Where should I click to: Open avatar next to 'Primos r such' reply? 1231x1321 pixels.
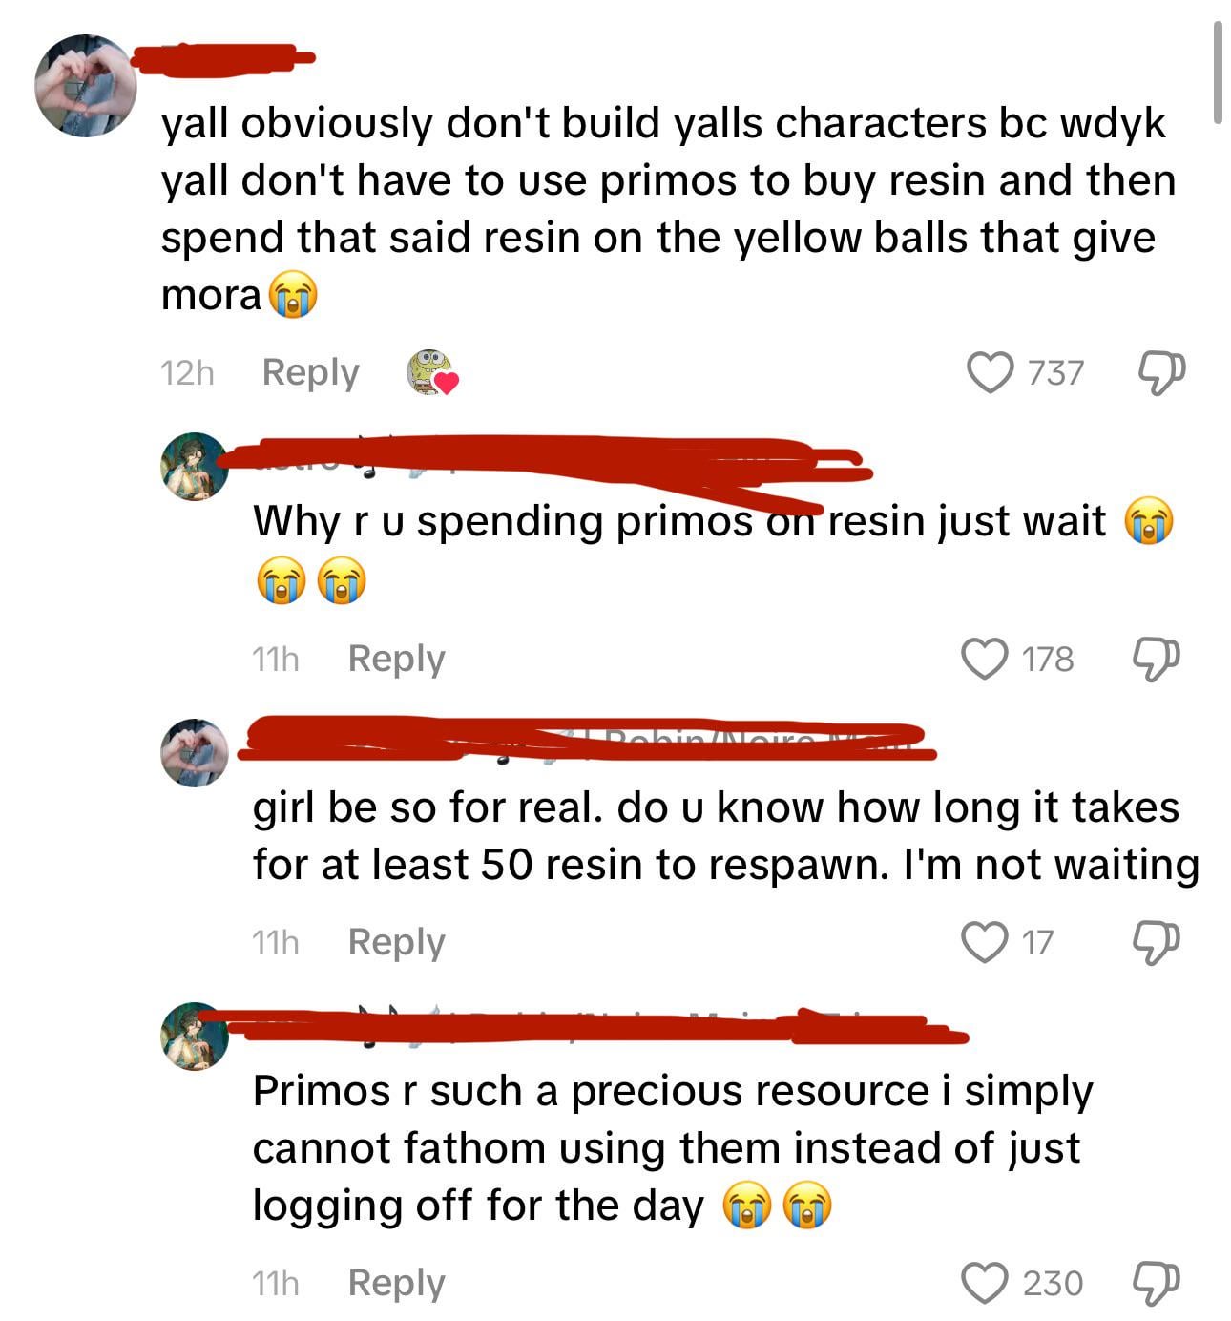195,1037
